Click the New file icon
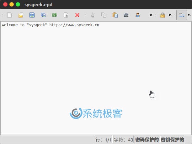192x144 pixels. (x=9, y=15)
